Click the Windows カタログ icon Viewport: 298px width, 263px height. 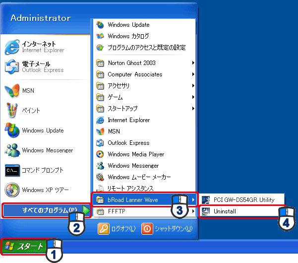(100, 36)
